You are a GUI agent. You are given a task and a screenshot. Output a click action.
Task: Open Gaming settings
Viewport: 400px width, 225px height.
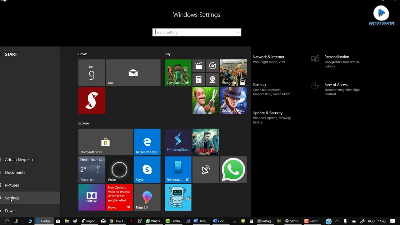pyautogui.click(x=271, y=89)
